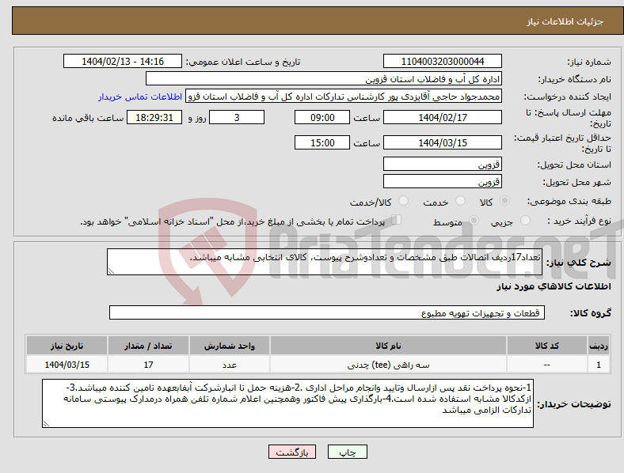Select the متوسط purchase type radio
This screenshot has height=473, width=624.
tap(474, 221)
